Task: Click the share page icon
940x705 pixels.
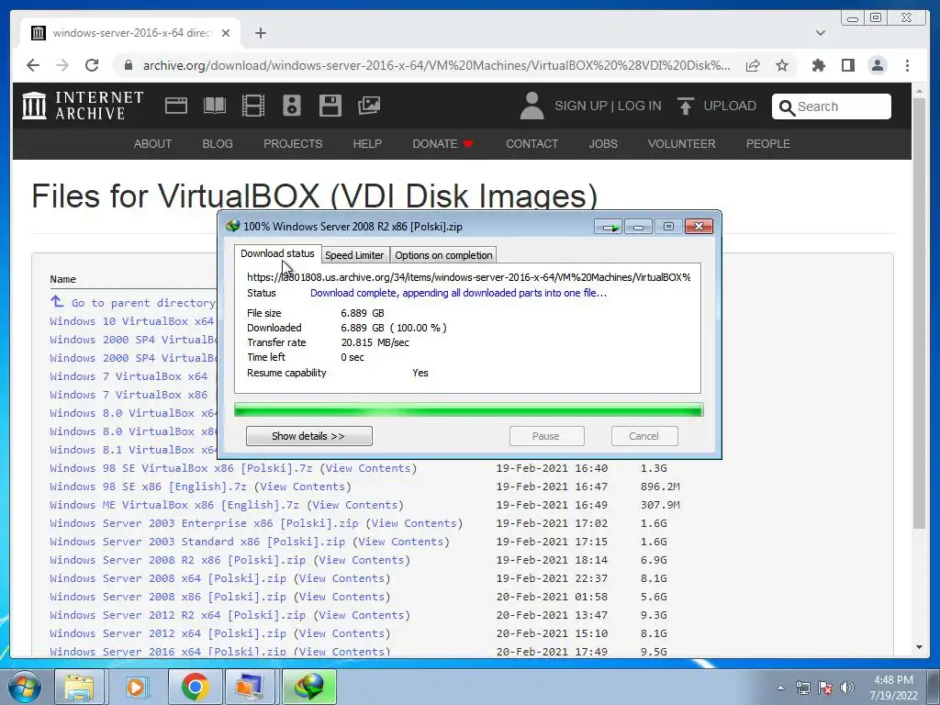Action: (753, 65)
